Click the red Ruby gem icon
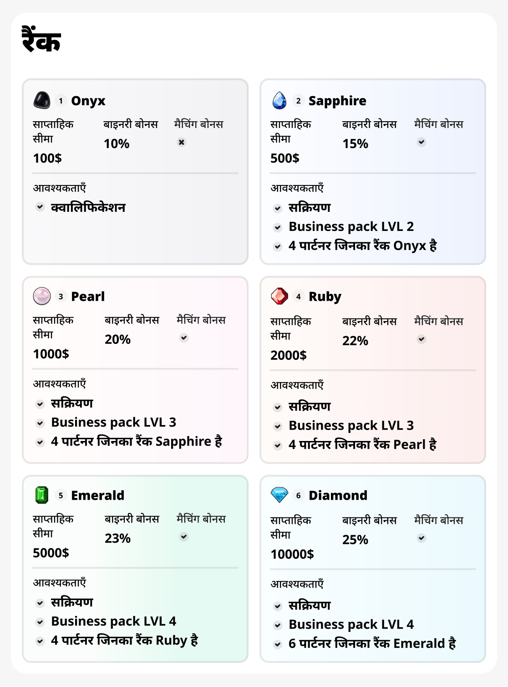Viewport: 508px width, 687px height. click(x=279, y=296)
